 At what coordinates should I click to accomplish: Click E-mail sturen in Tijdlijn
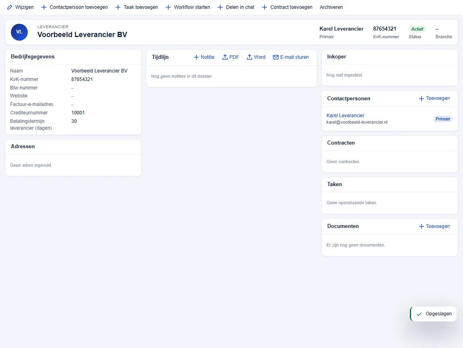click(291, 57)
